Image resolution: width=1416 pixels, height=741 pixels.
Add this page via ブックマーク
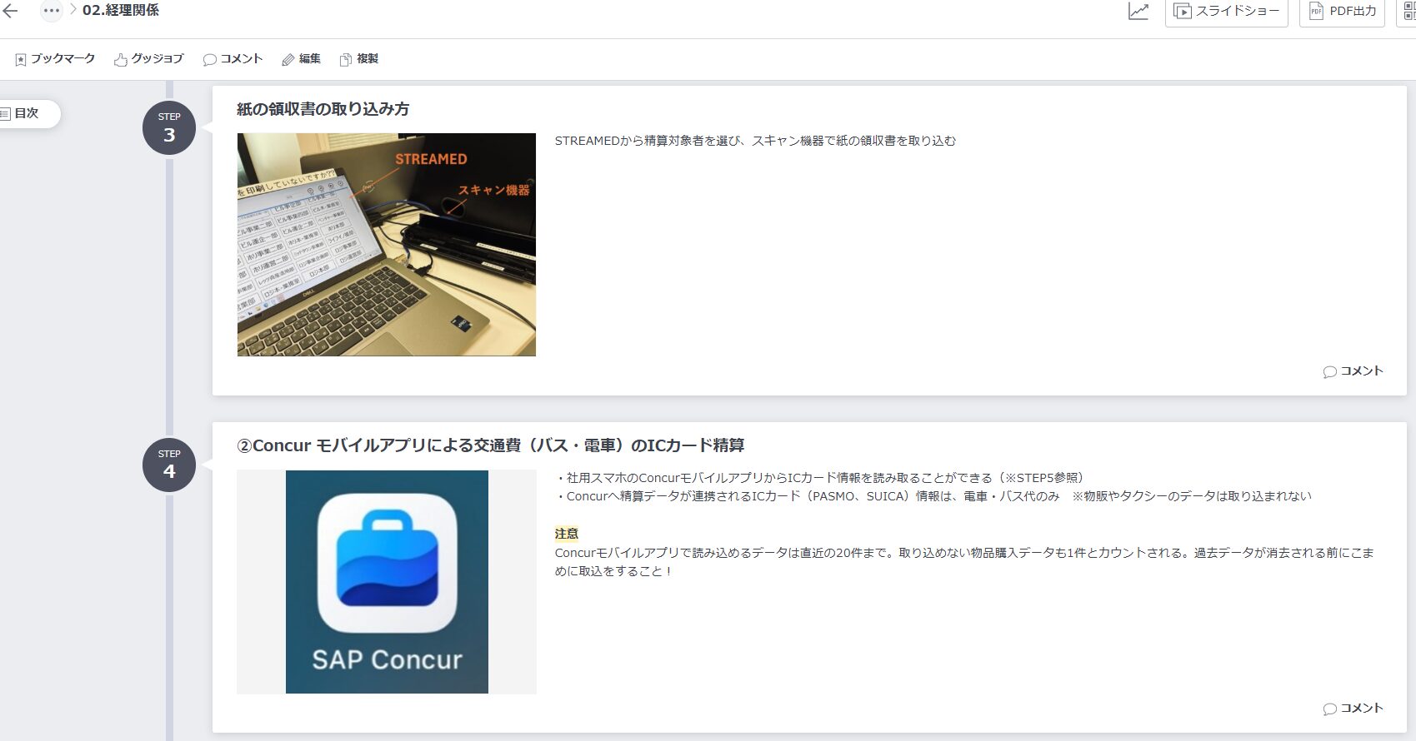pyautogui.click(x=55, y=59)
